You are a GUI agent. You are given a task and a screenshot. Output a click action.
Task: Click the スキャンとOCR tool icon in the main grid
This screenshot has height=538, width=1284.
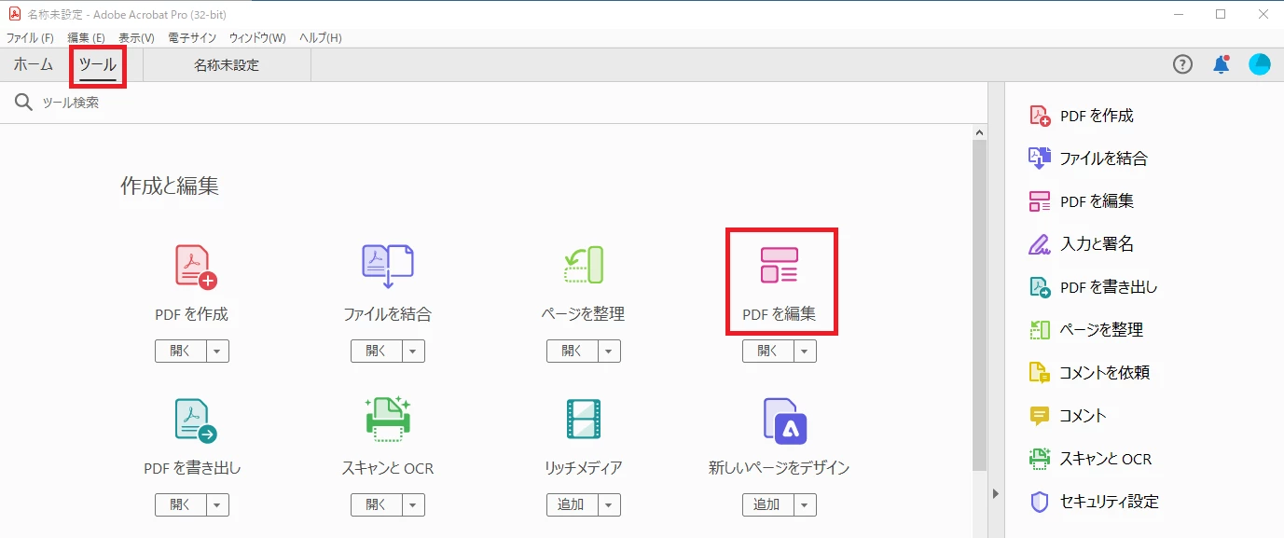pos(388,419)
